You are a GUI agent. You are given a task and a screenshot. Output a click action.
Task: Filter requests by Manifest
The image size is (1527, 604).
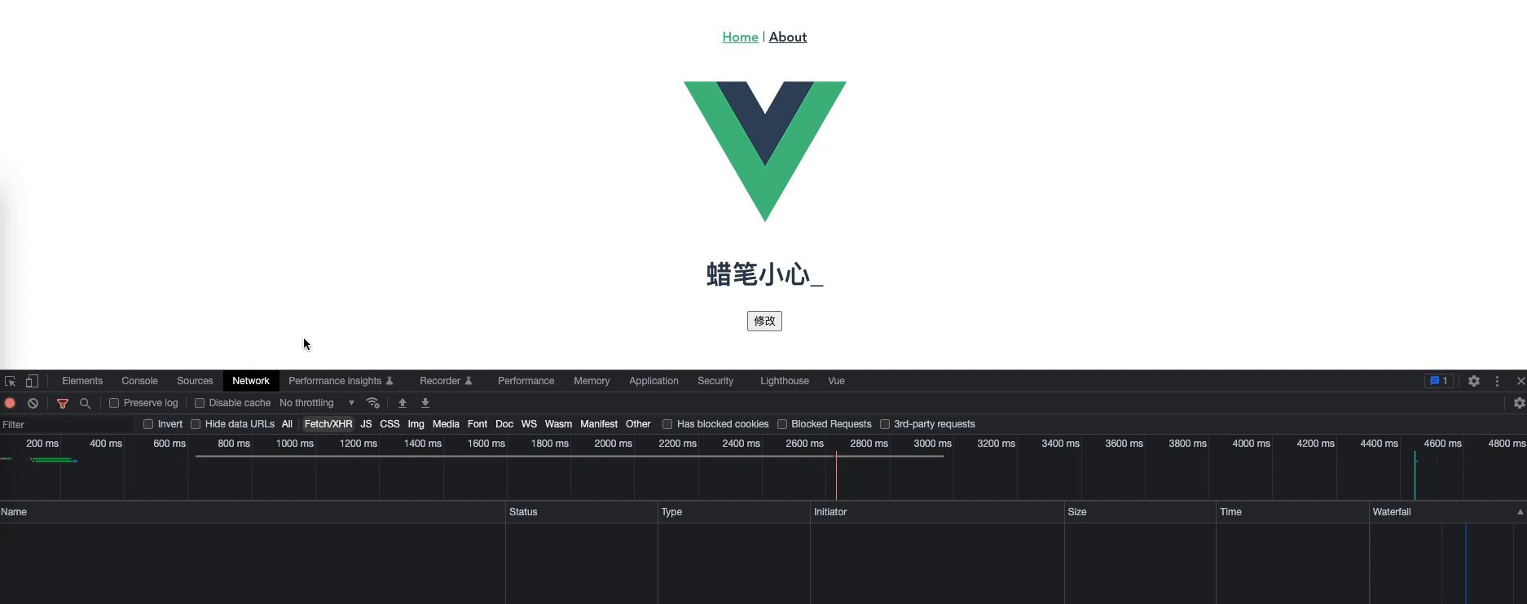coord(599,424)
